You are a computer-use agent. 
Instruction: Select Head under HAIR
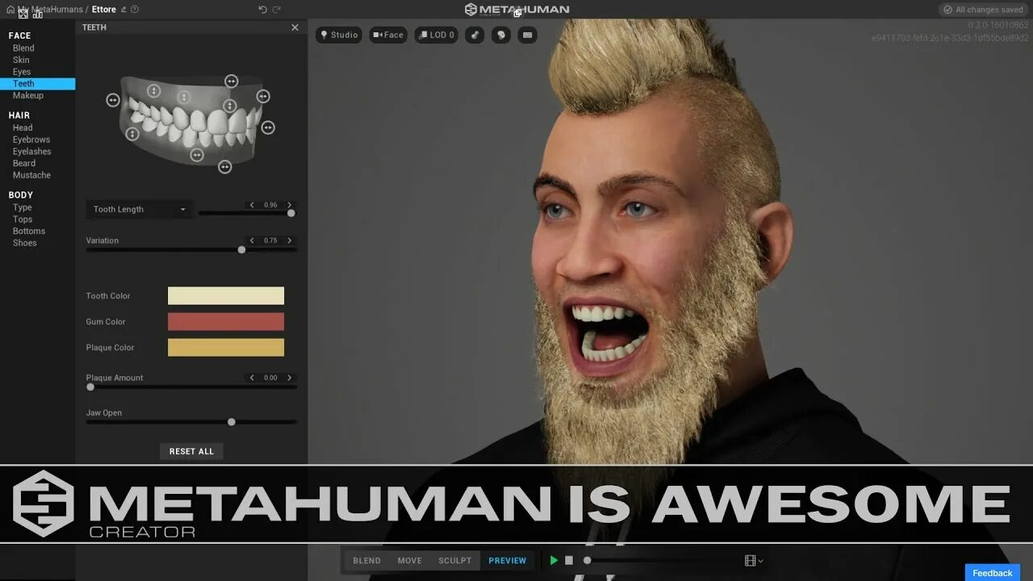click(23, 127)
